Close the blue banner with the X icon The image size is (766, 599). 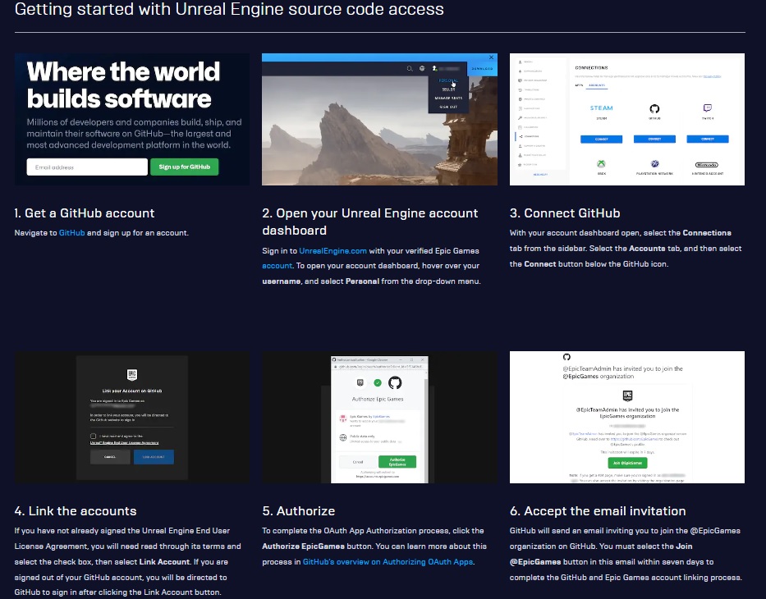[492, 57]
